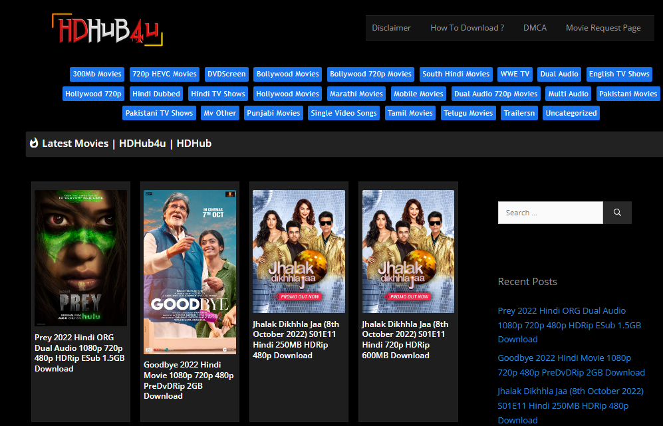Viewport: 663px width, 426px height.
Task: Open the Hollywood Movies category tag
Action: [x=287, y=94]
